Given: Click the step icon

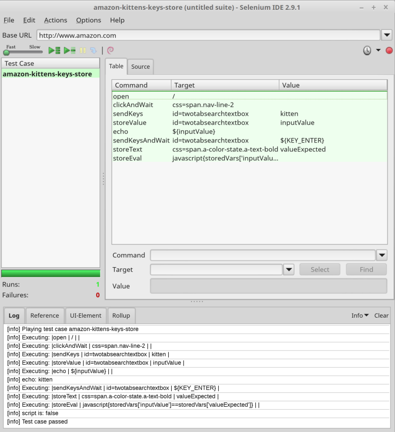Looking at the screenshot, I should 94,50.
